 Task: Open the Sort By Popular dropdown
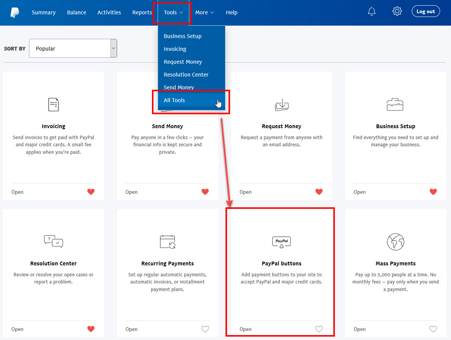(73, 48)
